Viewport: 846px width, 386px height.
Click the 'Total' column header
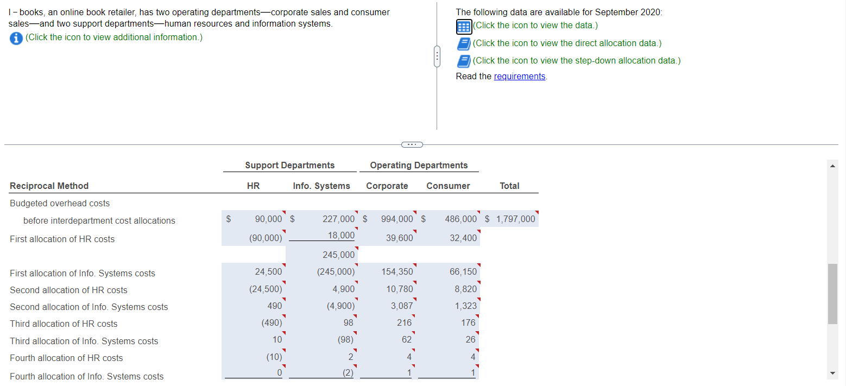click(x=509, y=186)
